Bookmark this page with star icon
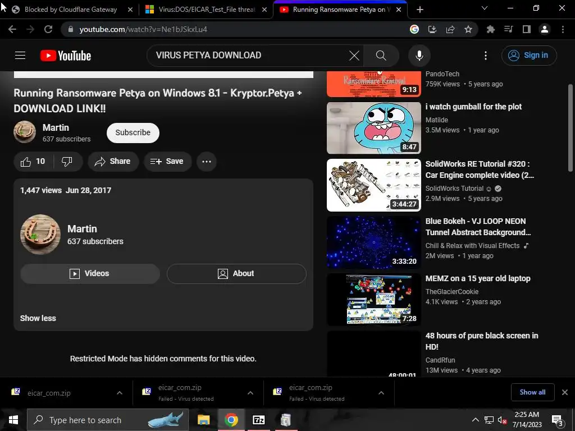This screenshot has width=575, height=431. pyautogui.click(x=468, y=29)
